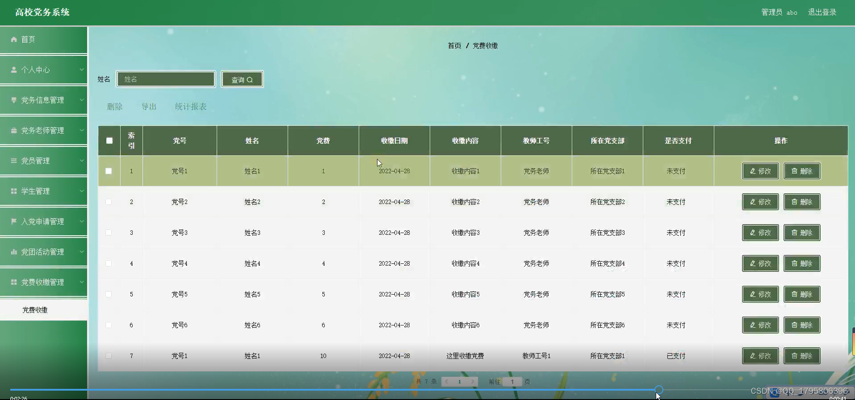Click the grid icon beside 学生管理
This screenshot has height=400, width=855.
14,191
